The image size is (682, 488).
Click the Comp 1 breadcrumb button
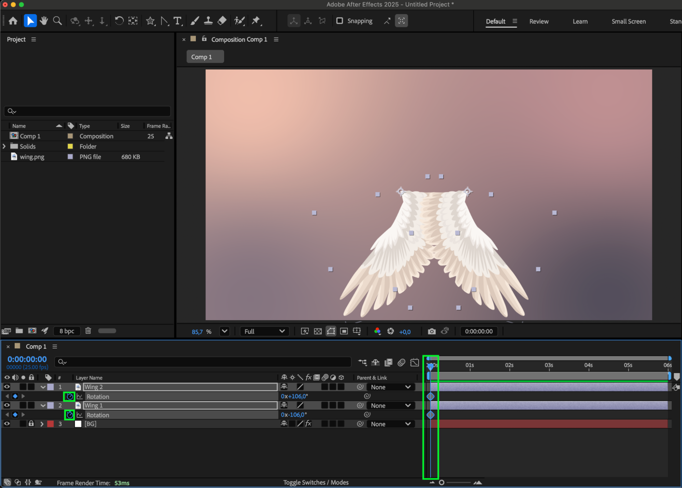205,57
